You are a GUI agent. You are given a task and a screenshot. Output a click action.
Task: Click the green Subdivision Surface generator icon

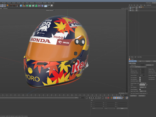pos(27,6)
